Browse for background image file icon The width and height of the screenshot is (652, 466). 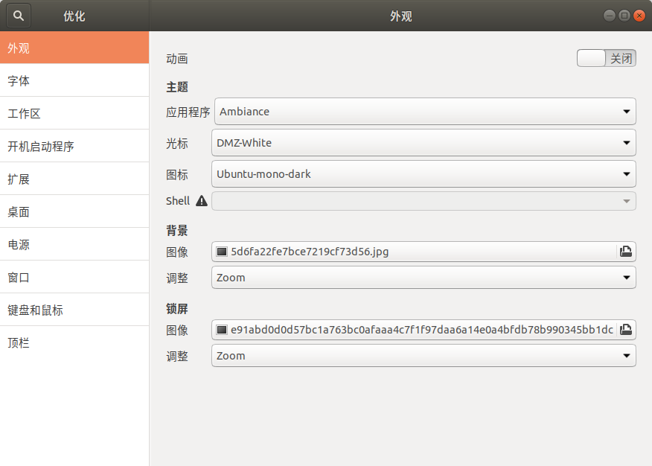tap(625, 252)
